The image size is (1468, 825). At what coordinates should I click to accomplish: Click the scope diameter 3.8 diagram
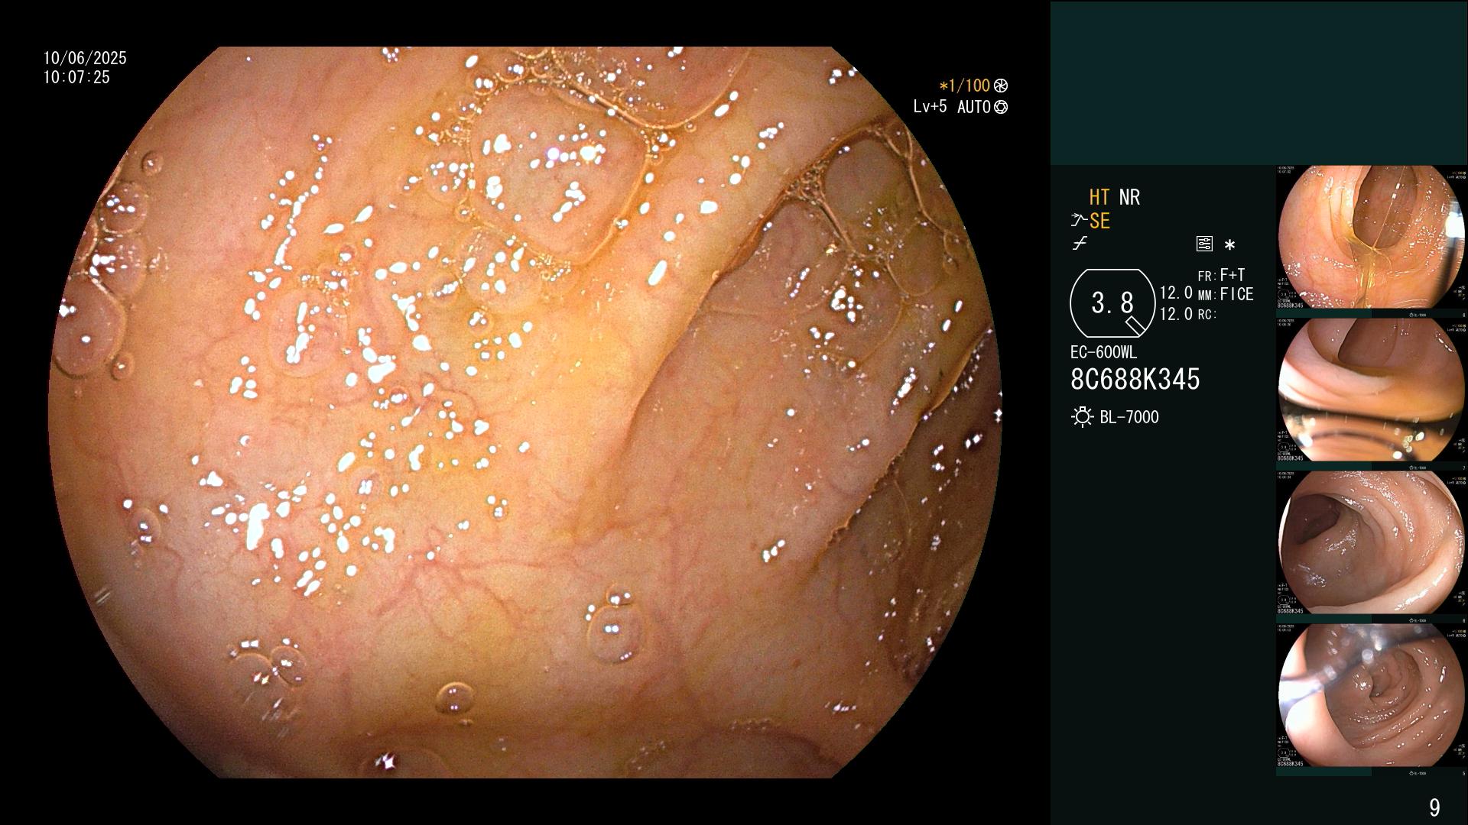coord(1112,303)
